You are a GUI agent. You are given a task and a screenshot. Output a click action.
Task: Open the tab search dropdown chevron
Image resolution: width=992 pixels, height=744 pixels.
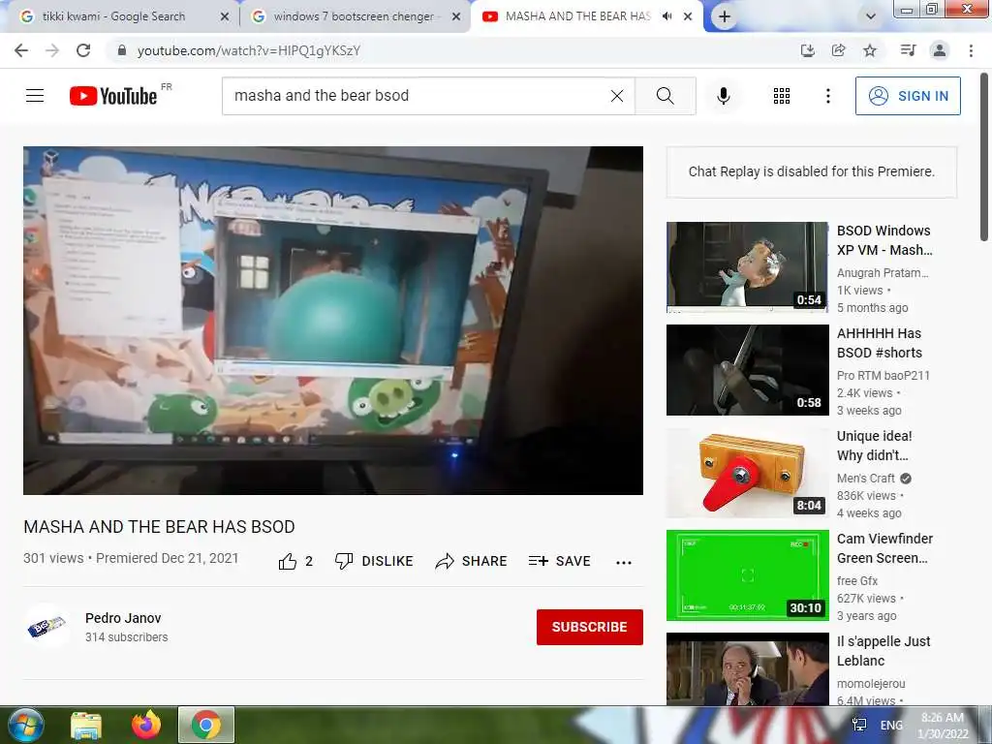(871, 17)
